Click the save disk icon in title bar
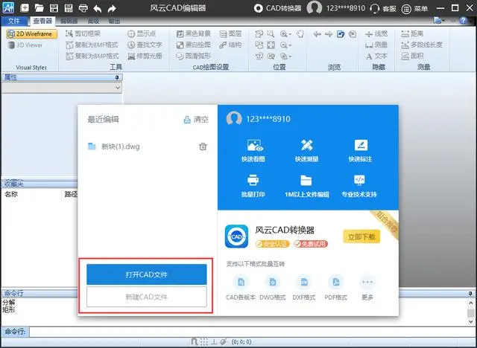 tap(54, 7)
